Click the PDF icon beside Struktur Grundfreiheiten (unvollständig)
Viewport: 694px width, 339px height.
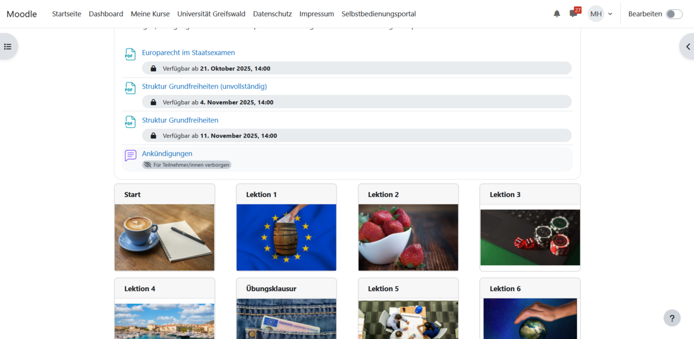pos(130,88)
